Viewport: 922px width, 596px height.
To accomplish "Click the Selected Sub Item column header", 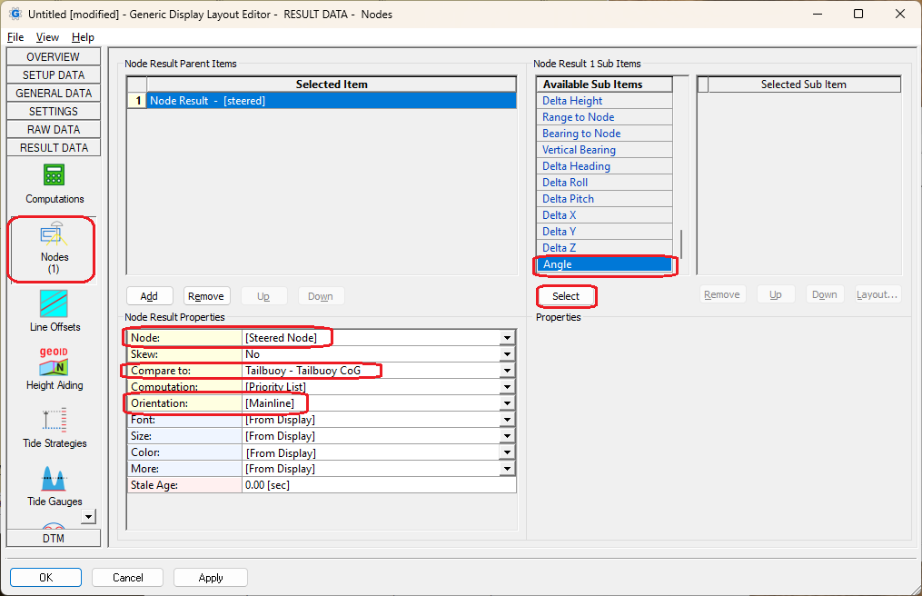I will coord(804,84).
